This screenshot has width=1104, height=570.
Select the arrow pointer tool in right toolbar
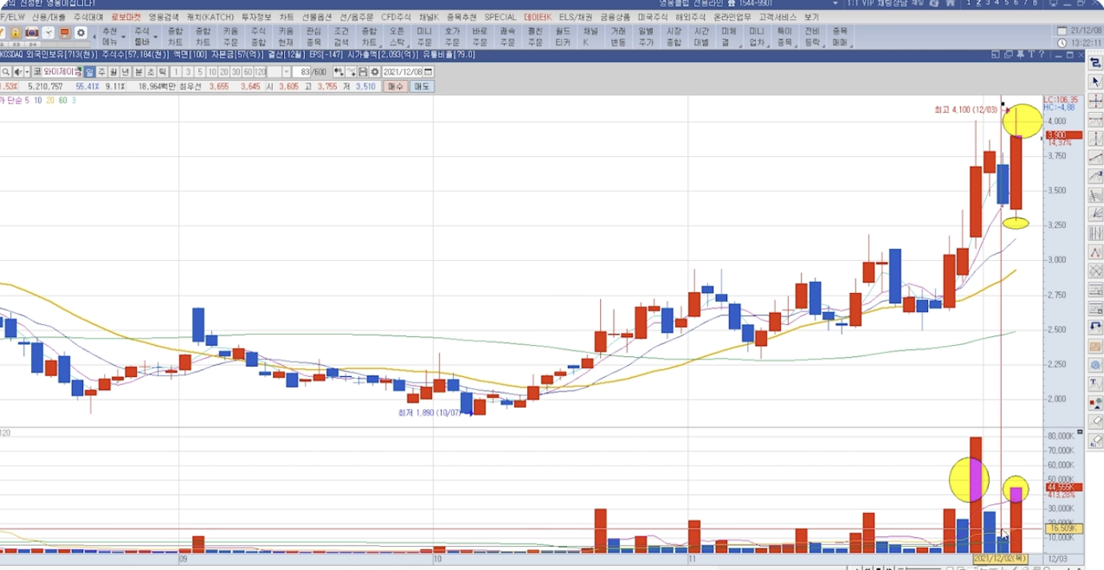[1095, 82]
